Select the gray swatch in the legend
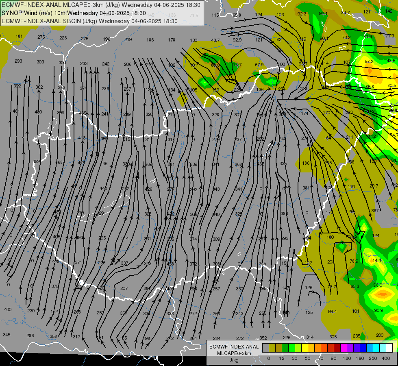Screen dimensions: 398x366 click(x=265, y=348)
